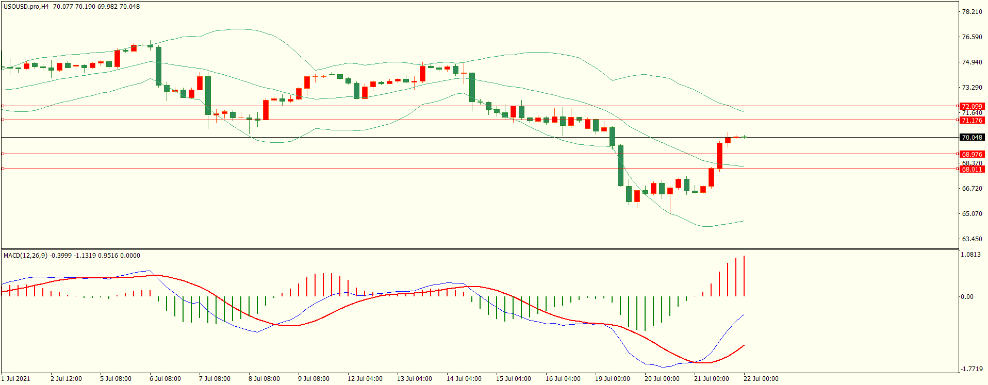Select left handle of the 68.011 line

3,169
